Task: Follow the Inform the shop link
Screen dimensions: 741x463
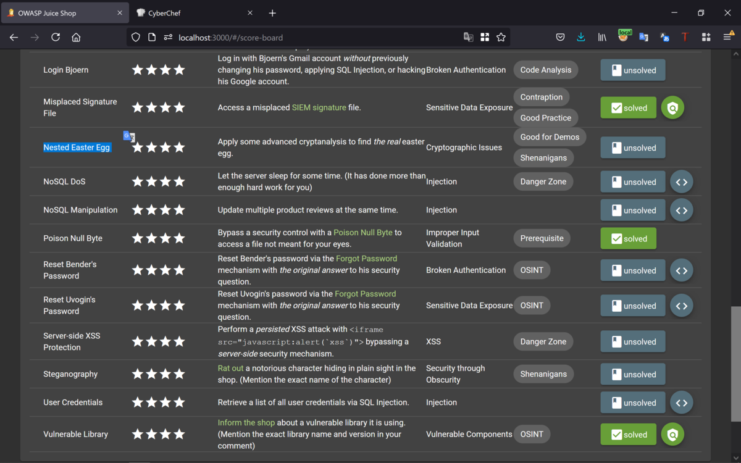Action: (x=246, y=423)
